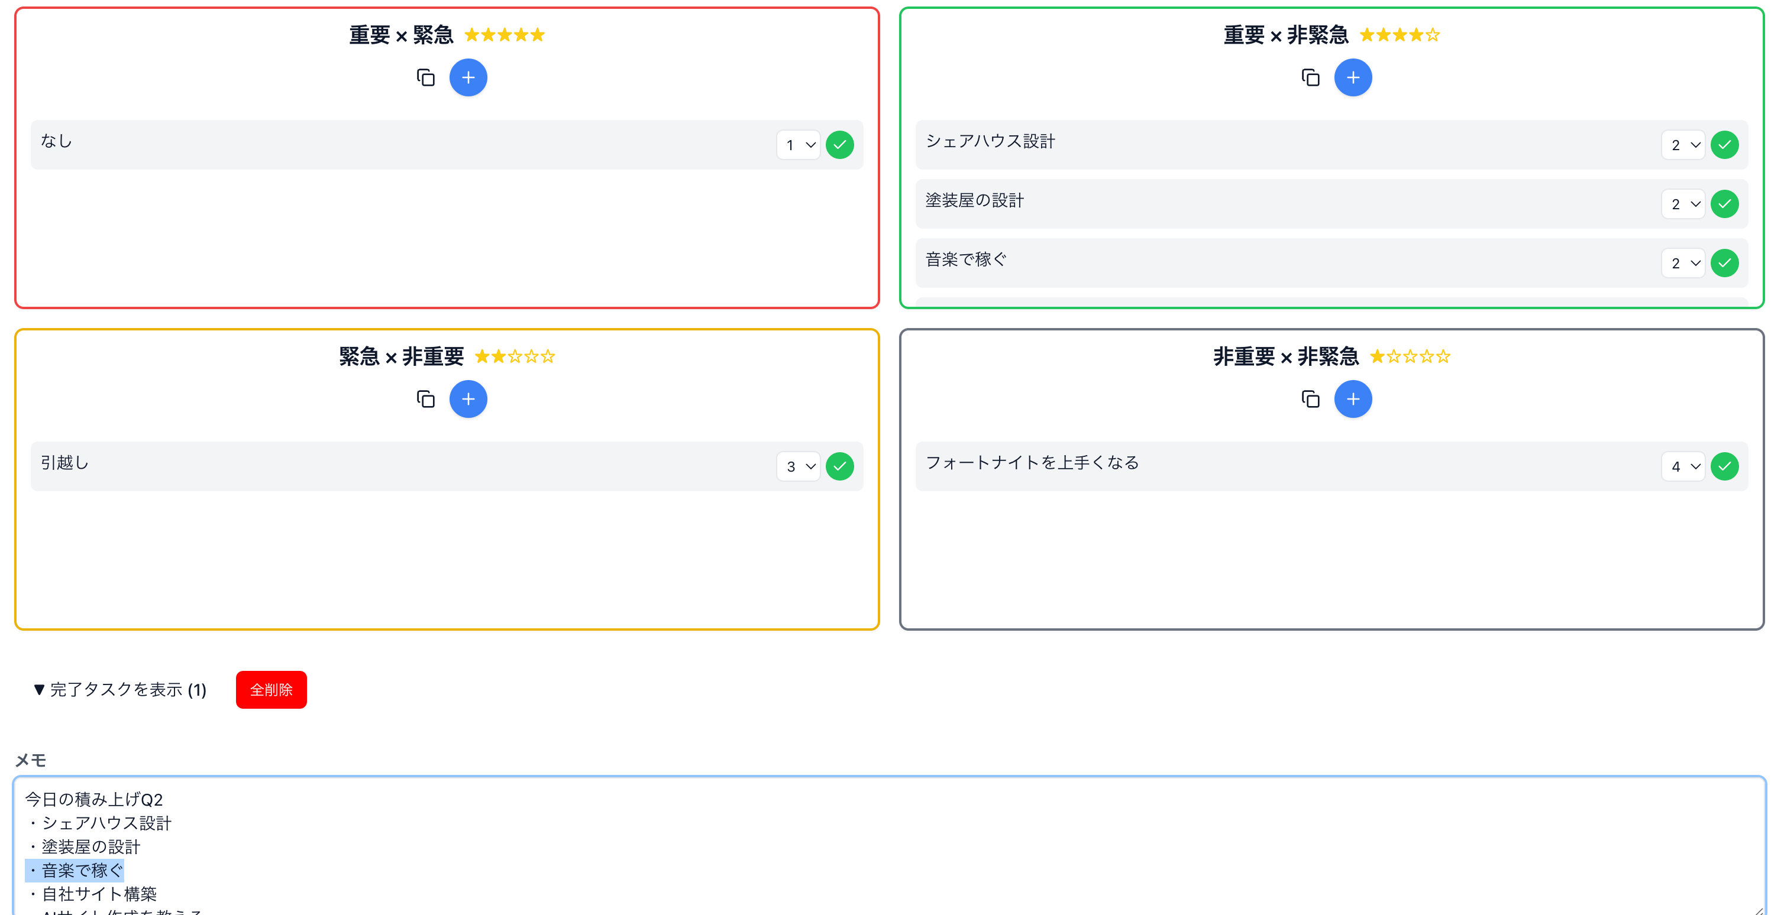Click the memo textarea resize handle

pyautogui.click(x=1758, y=910)
